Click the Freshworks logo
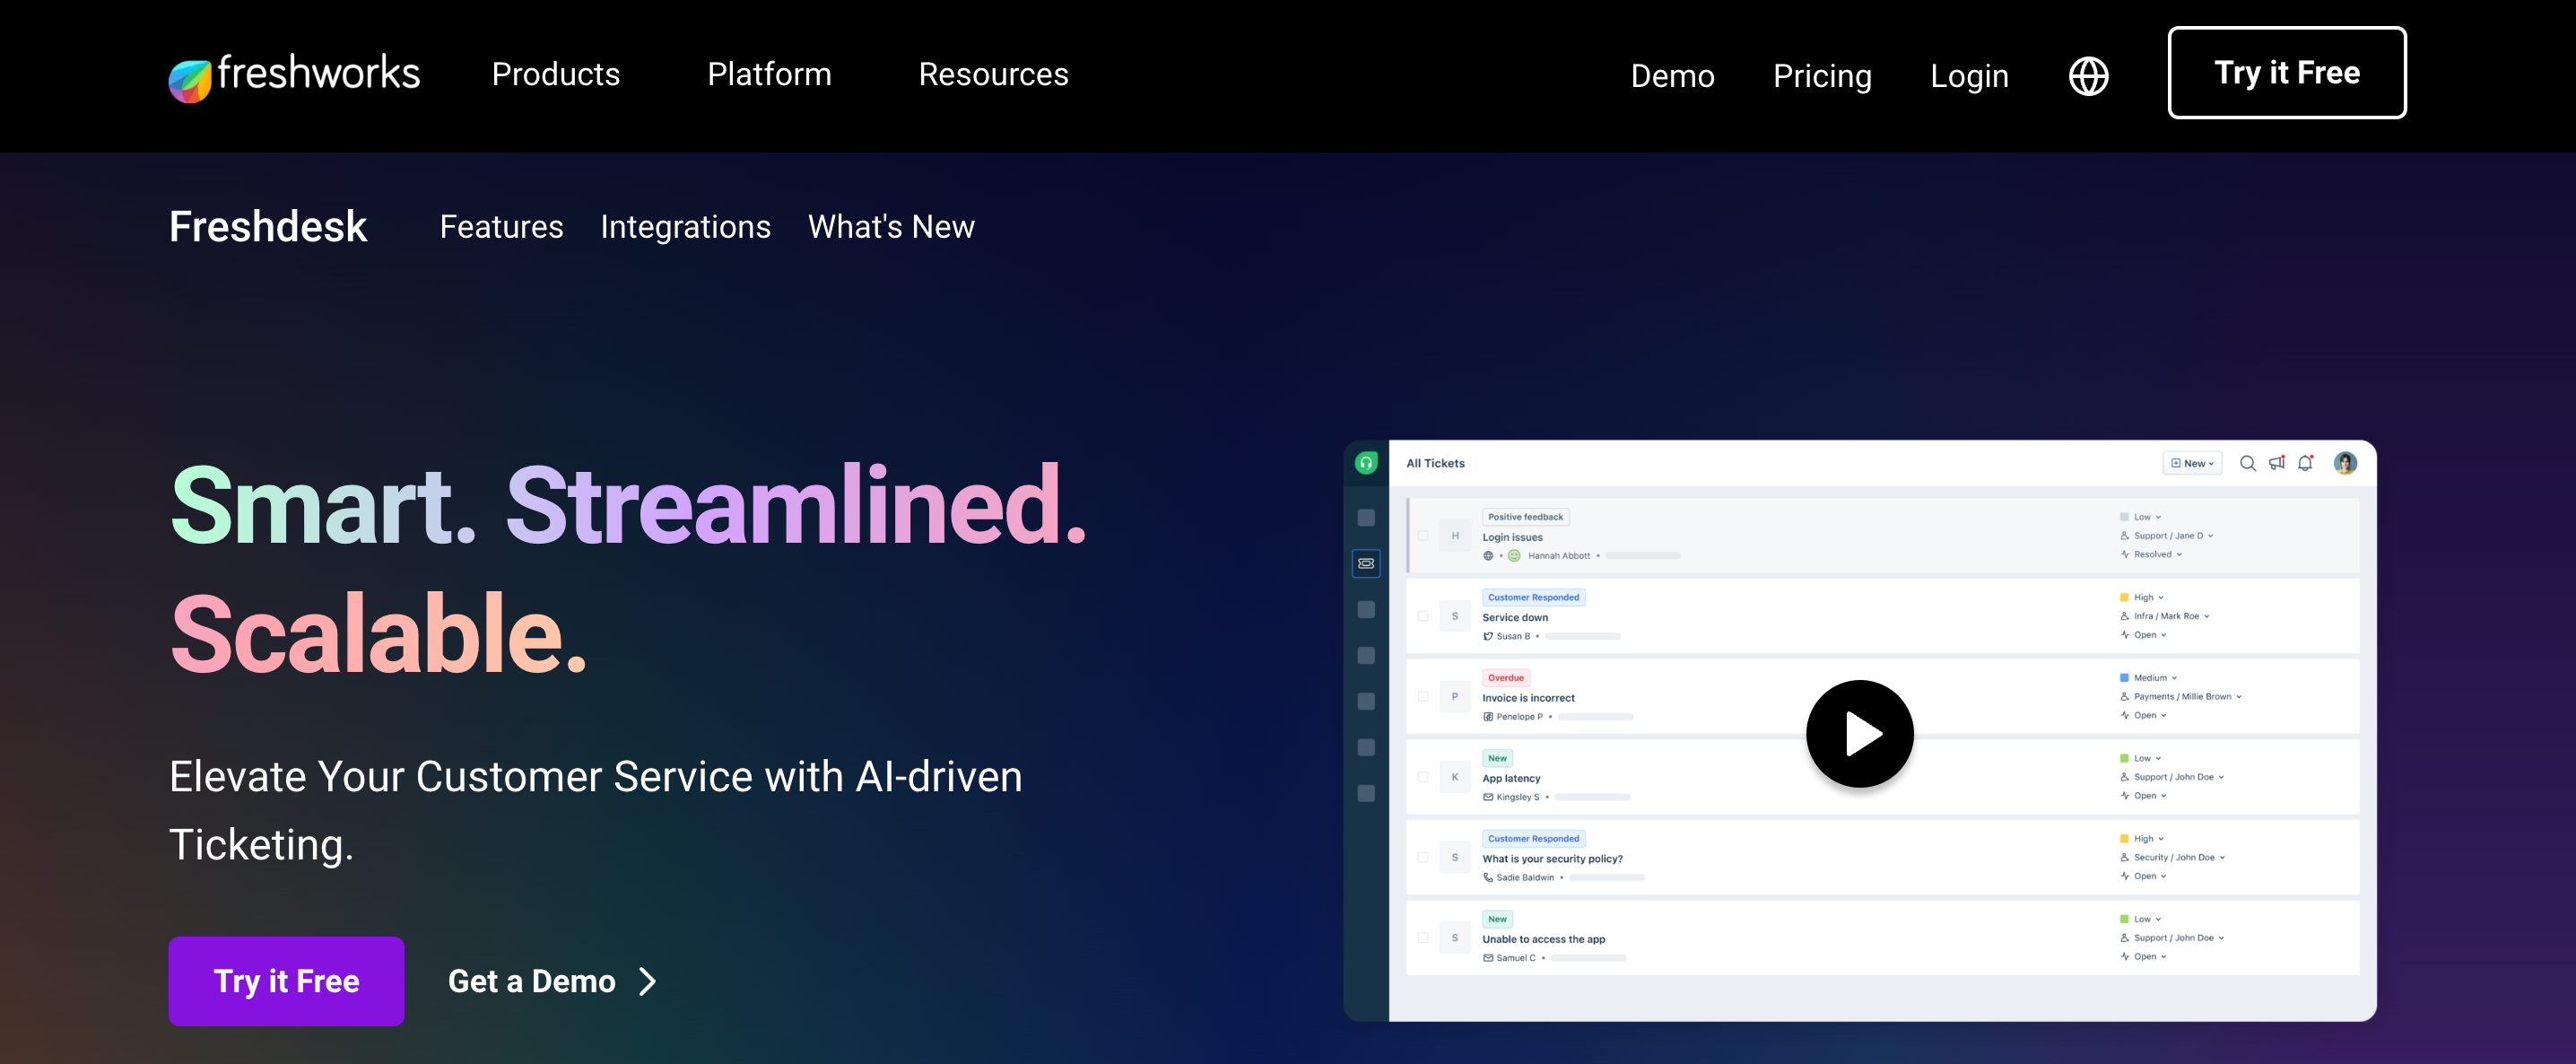 [294, 76]
